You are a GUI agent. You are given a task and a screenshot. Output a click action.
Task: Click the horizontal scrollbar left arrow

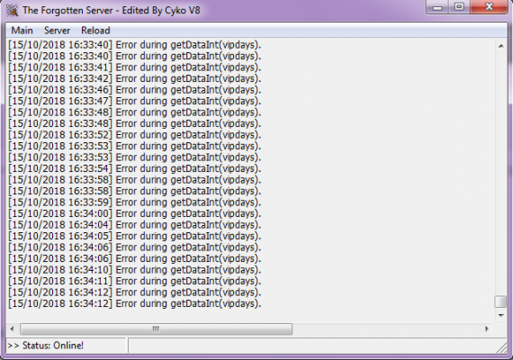coord(12,328)
